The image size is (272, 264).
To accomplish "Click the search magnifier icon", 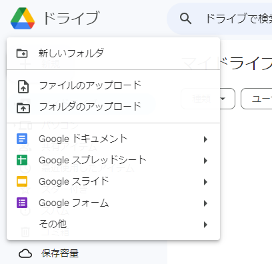I will 185,18.
